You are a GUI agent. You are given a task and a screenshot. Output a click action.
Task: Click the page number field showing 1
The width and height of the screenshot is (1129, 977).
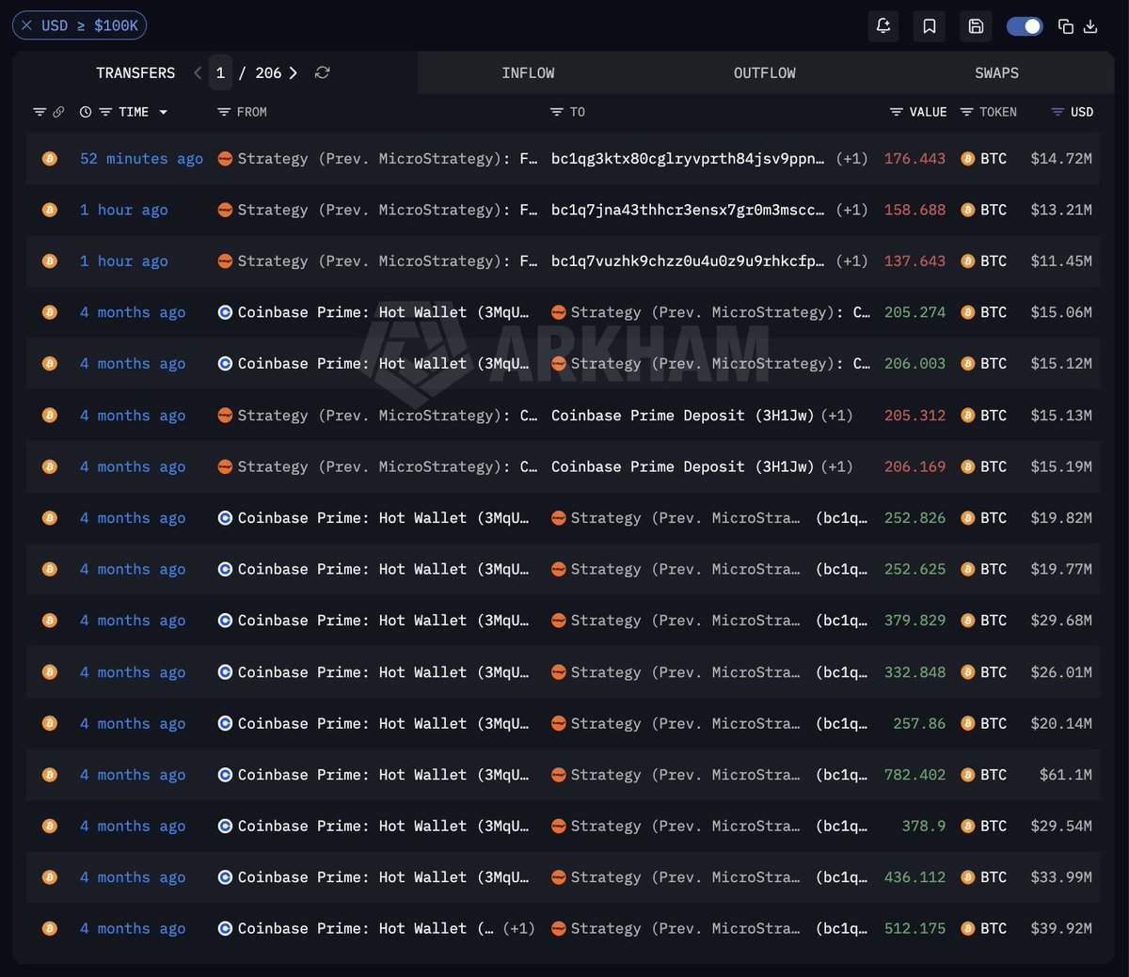pos(220,72)
